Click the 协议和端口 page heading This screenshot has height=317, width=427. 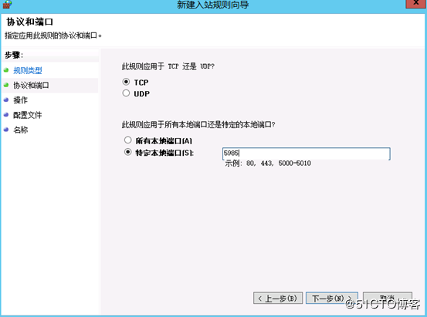point(29,22)
